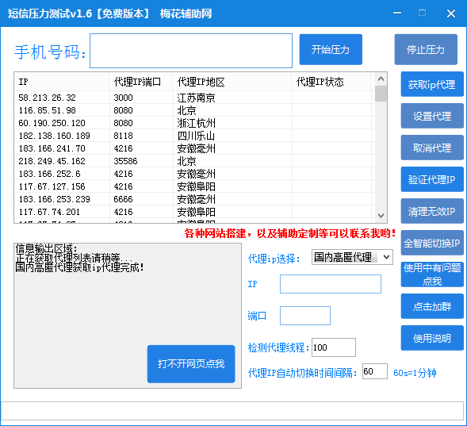
Task: Click the 国内高匿代理获取ip代理完成 output line
Action: tap(79, 267)
